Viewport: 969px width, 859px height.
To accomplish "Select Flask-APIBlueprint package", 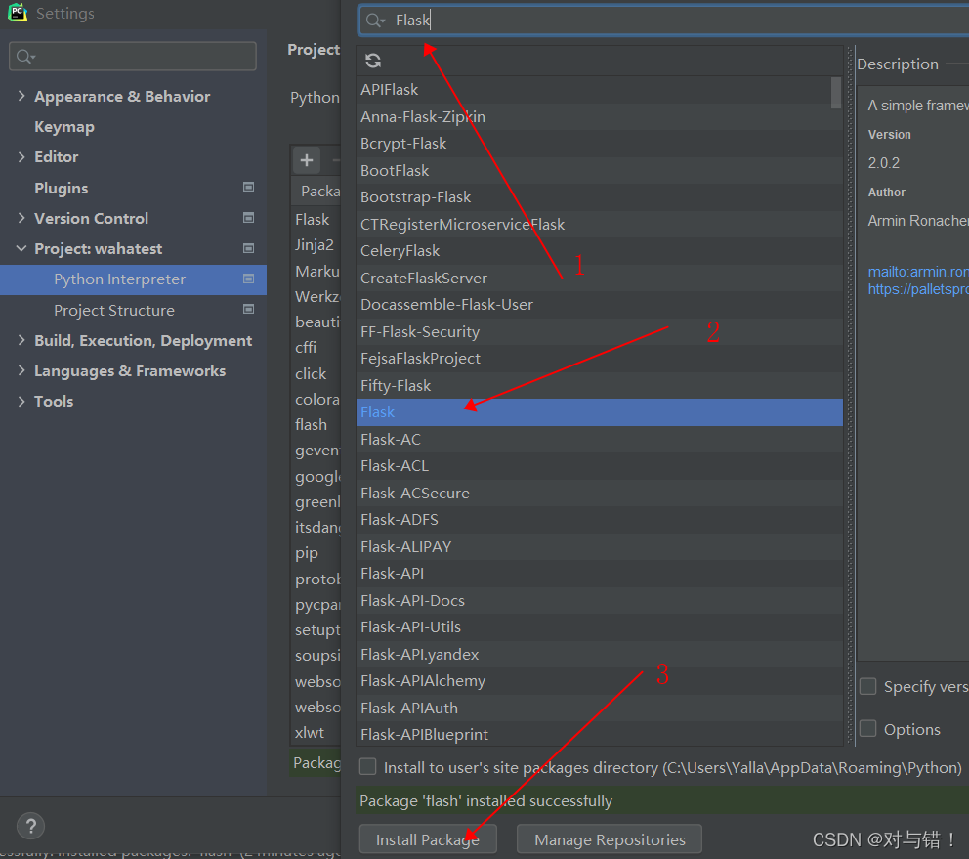I will pos(600,735).
